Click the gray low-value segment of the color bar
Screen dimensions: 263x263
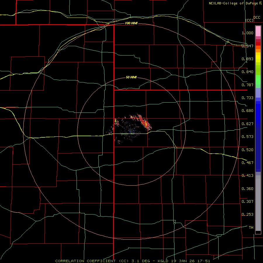[258, 203]
